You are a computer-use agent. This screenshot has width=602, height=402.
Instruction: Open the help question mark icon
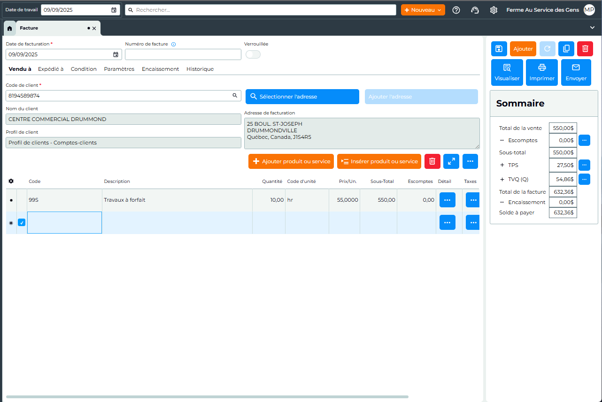(456, 10)
